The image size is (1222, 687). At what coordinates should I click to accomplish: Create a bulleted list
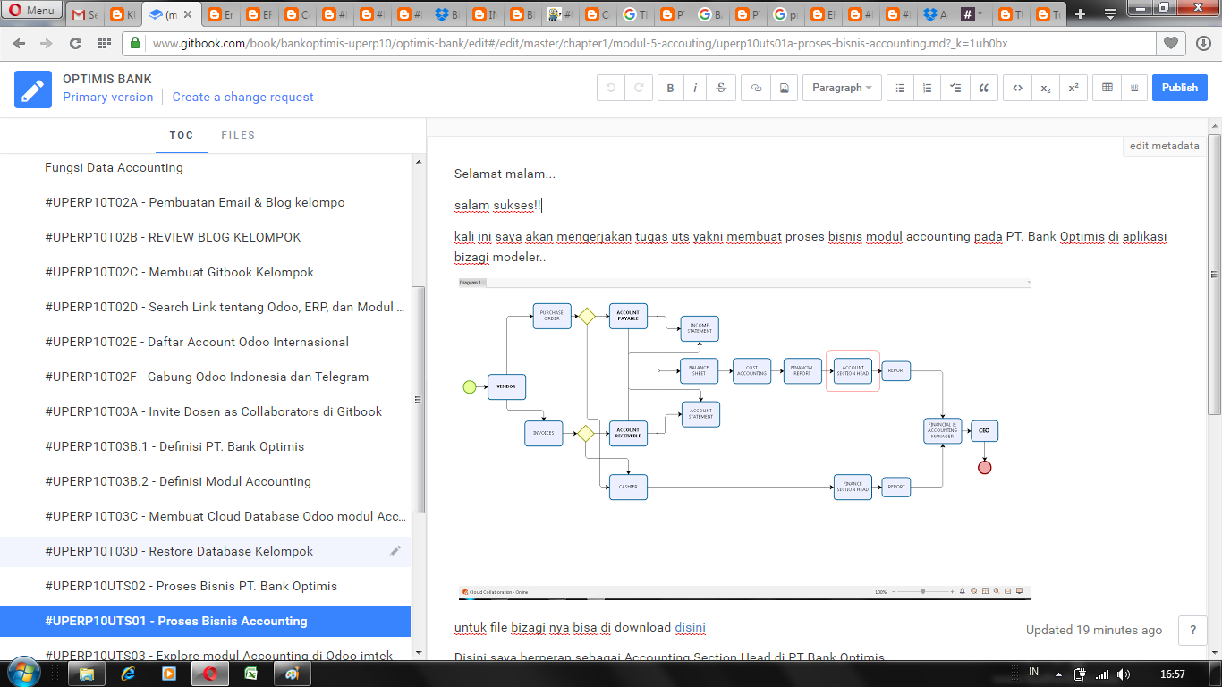point(901,88)
